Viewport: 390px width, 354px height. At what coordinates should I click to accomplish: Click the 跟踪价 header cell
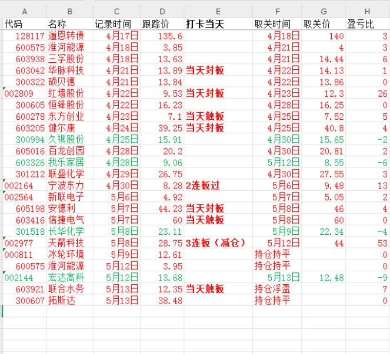coord(162,24)
